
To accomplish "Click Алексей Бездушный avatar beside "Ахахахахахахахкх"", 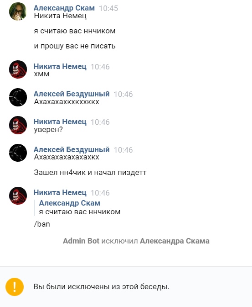I will point(18,153).
